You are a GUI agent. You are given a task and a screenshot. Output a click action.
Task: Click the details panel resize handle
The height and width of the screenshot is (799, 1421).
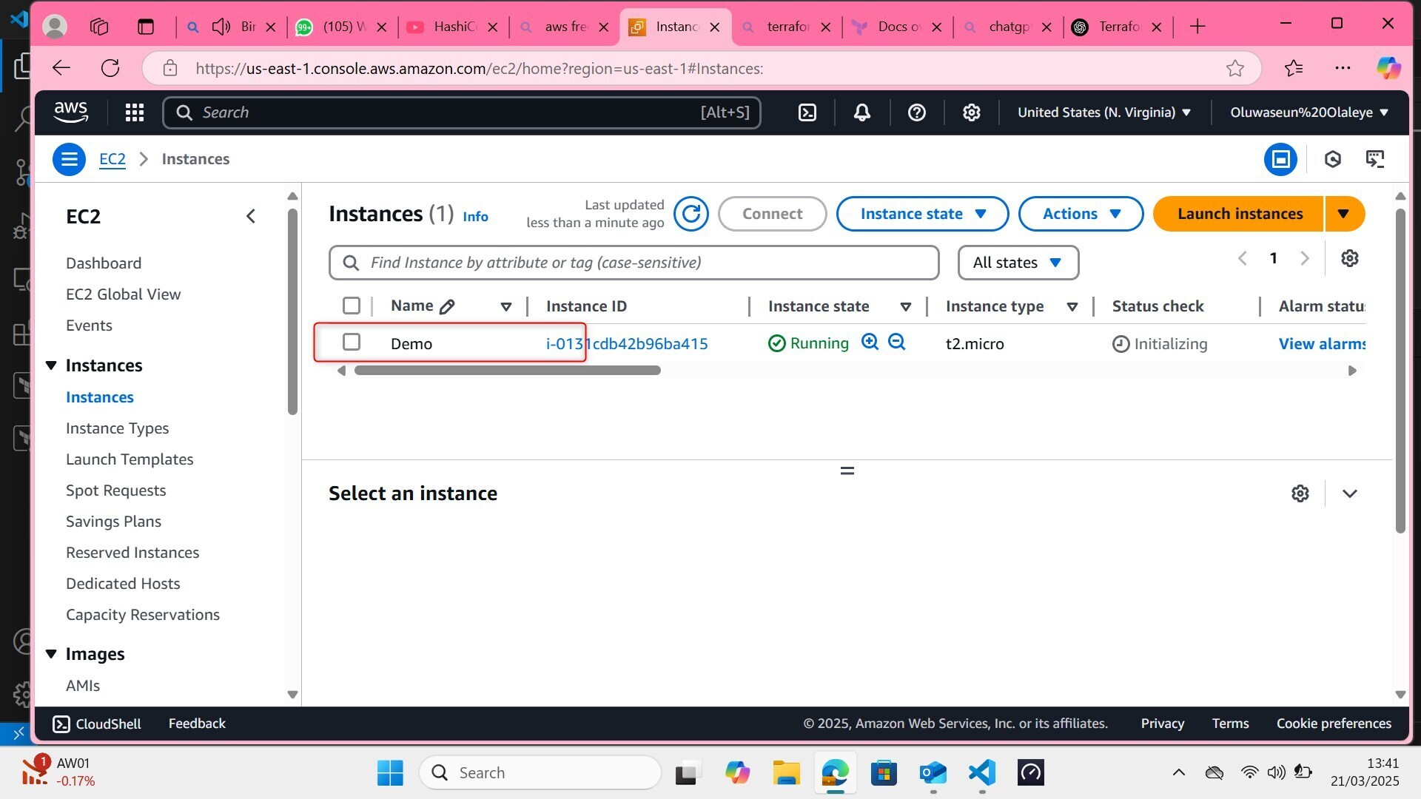click(847, 471)
